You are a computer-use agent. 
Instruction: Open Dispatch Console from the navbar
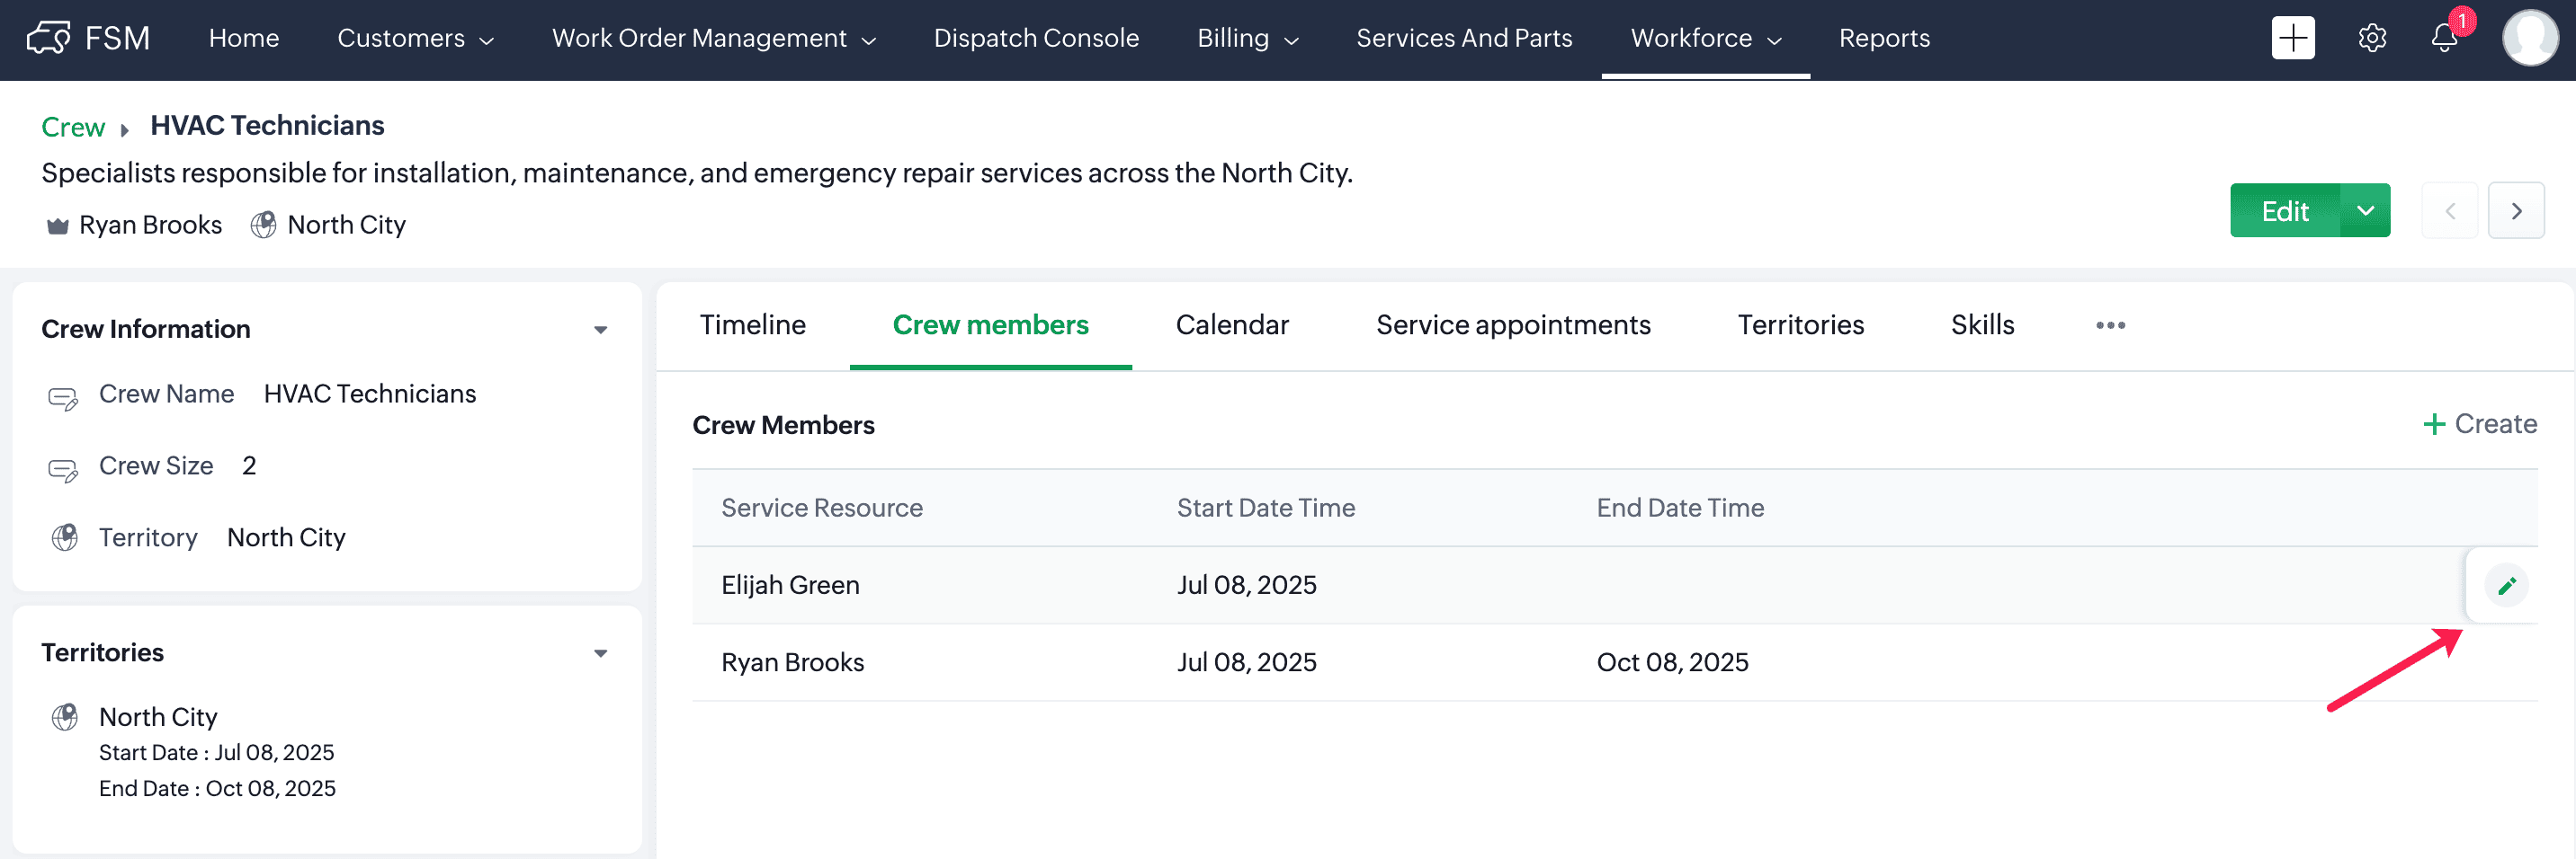pyautogui.click(x=1036, y=38)
